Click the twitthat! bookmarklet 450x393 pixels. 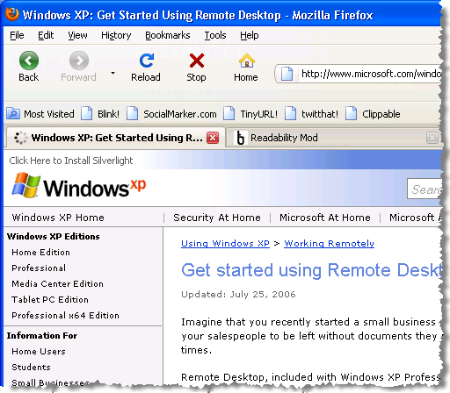(311, 114)
